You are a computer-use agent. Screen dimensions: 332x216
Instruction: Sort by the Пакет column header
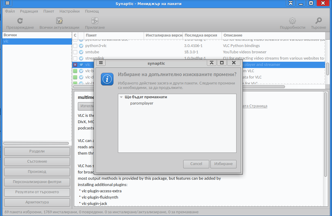[114, 35]
